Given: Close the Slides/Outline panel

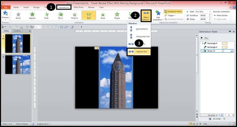Looking at the screenshot, I should click(30, 31).
